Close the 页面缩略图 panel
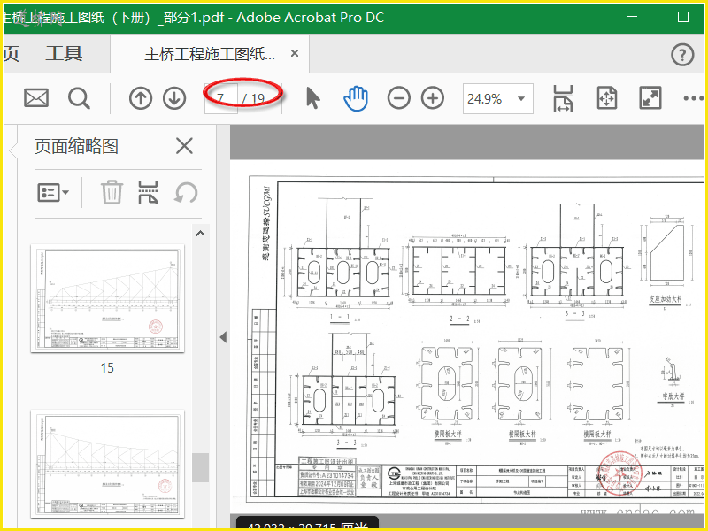This screenshot has height=531, width=708. pyautogui.click(x=184, y=146)
